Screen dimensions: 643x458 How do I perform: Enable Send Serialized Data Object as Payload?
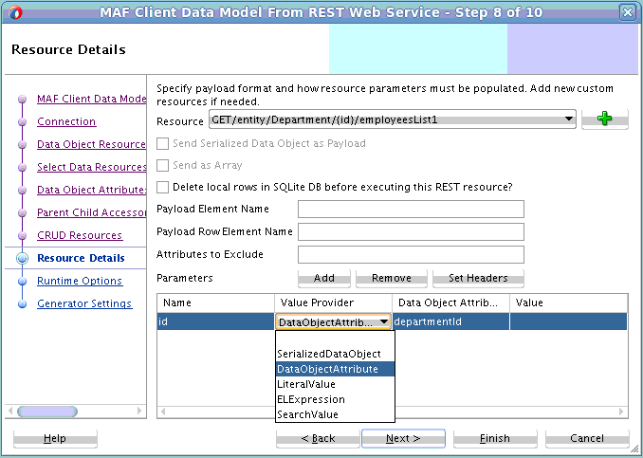pyautogui.click(x=163, y=143)
